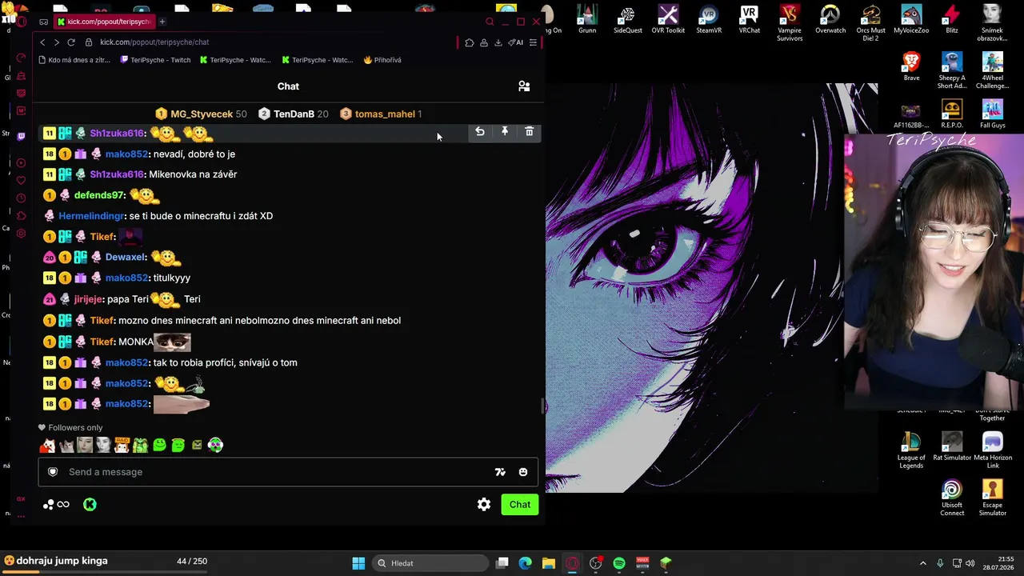Open chat settings gear
Image resolution: width=1024 pixels, height=576 pixels.
point(484,505)
